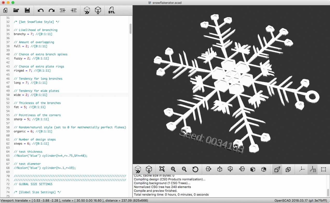Run Preview from the 3D viewer toolbar
Screen dimensions: 330x203
click(138, 169)
